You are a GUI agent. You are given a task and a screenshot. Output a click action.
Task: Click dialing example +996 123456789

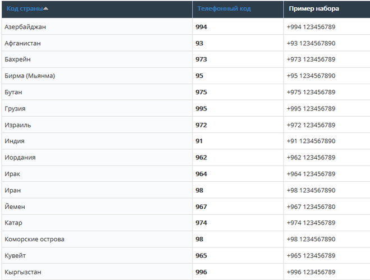(310, 272)
